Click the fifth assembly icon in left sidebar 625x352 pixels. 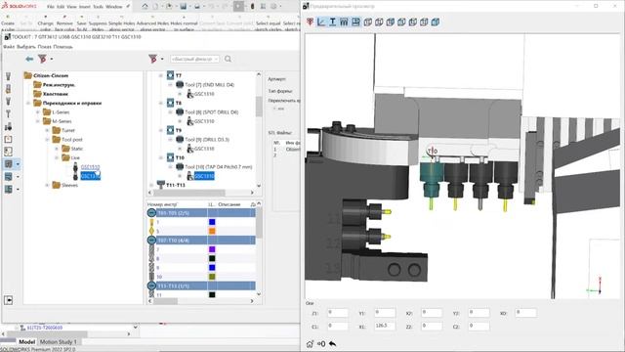[x=8, y=126]
